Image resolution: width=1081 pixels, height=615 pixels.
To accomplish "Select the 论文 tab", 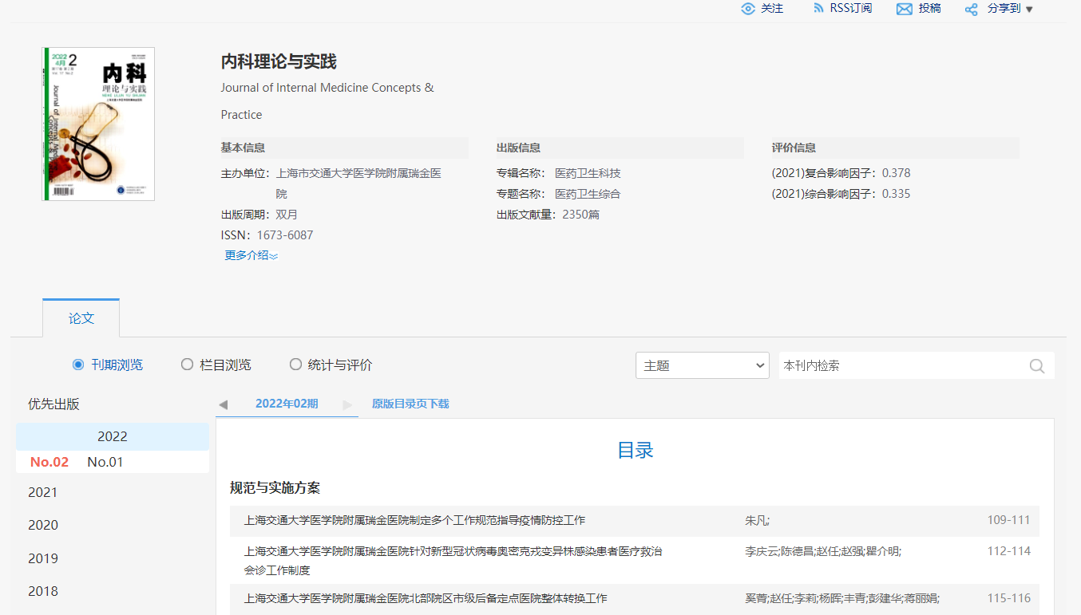I will pos(81,317).
